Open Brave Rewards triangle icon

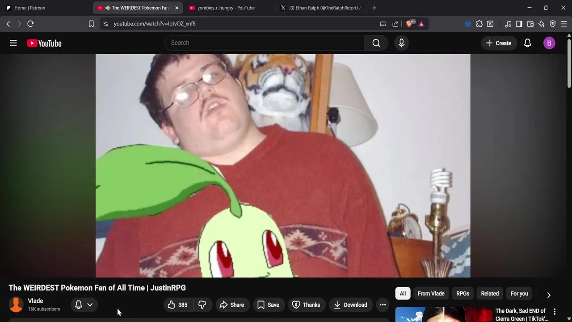(421, 24)
